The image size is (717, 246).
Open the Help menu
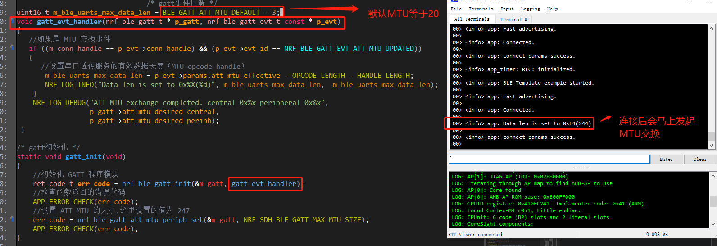tap(552, 9)
